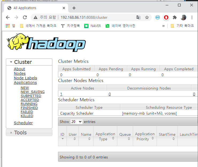Image resolution: width=198 pixels, height=167 pixels.
Task: Open the About link
Action: (x=20, y=69)
